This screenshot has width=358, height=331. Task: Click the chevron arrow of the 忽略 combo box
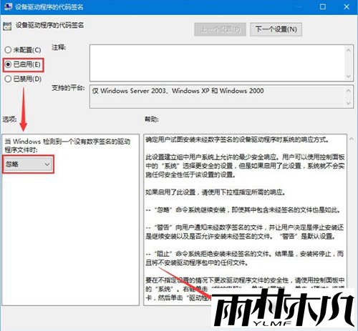pos(47,164)
